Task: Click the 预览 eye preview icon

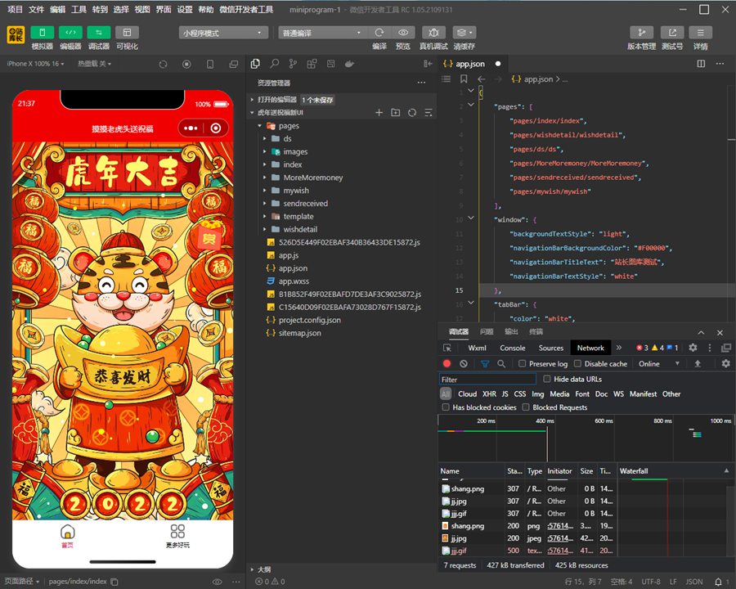Action: pyautogui.click(x=403, y=33)
